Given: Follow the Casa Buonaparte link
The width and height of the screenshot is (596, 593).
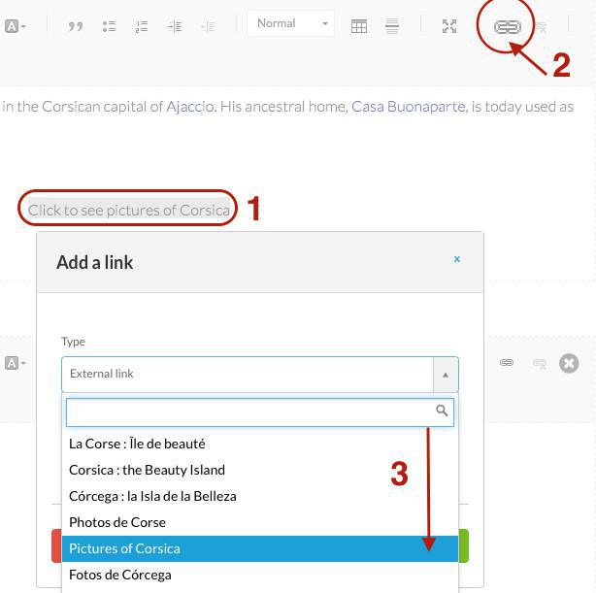Looking at the screenshot, I should pyautogui.click(x=408, y=107).
